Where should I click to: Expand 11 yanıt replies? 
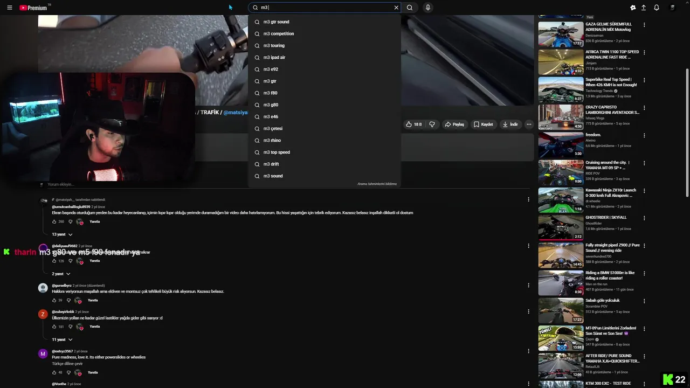pos(62,339)
